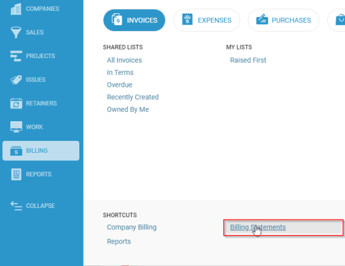This screenshot has width=345, height=266.
Task: Click the Companies building icon
Action: tap(15, 9)
